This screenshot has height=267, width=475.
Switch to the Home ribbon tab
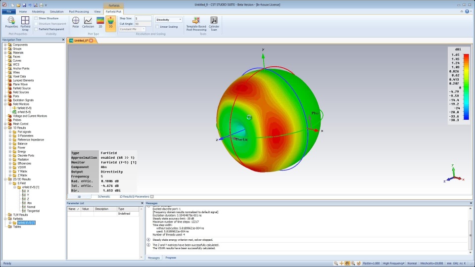pos(23,11)
